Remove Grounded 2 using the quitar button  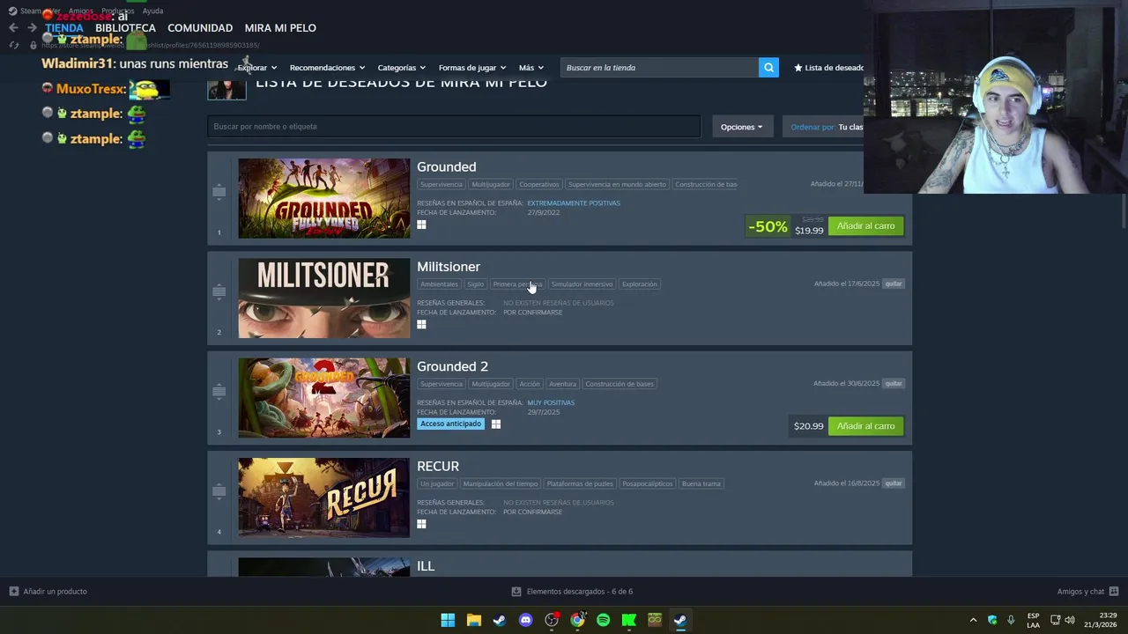click(894, 384)
